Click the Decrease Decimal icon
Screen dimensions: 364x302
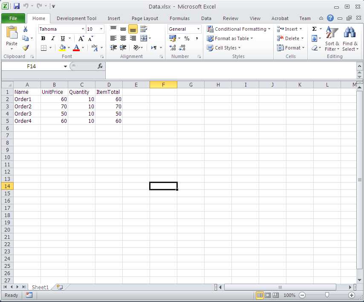pos(182,48)
